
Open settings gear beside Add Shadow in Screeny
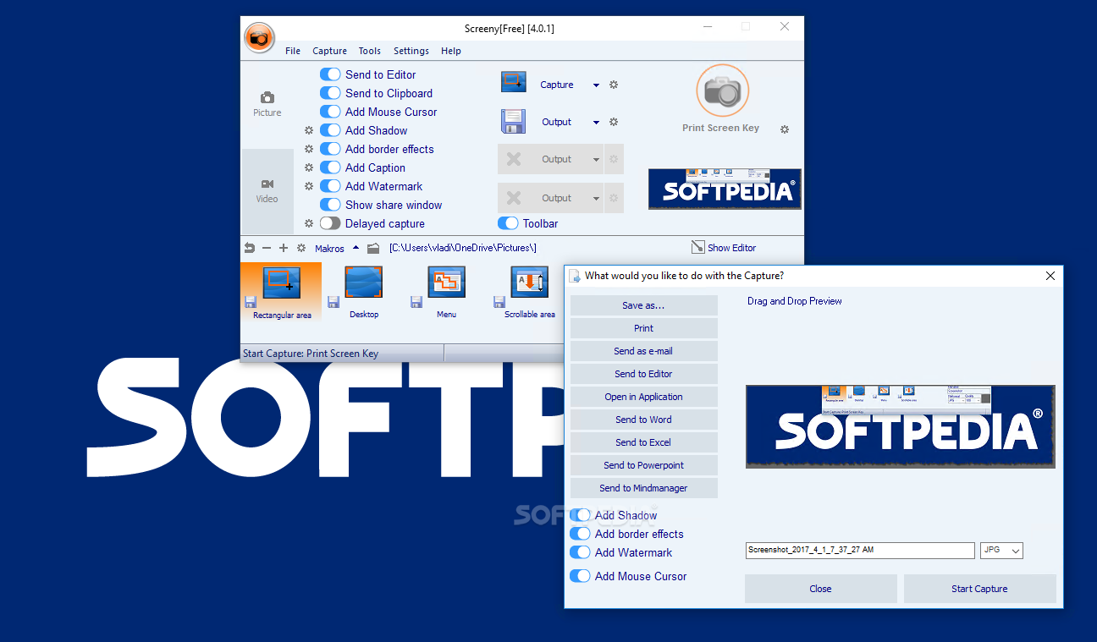[x=309, y=130]
